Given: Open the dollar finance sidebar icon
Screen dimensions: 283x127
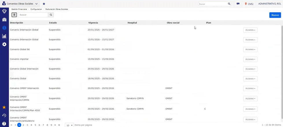Looking at the screenshot, I should pyautogui.click(x=4, y=28).
